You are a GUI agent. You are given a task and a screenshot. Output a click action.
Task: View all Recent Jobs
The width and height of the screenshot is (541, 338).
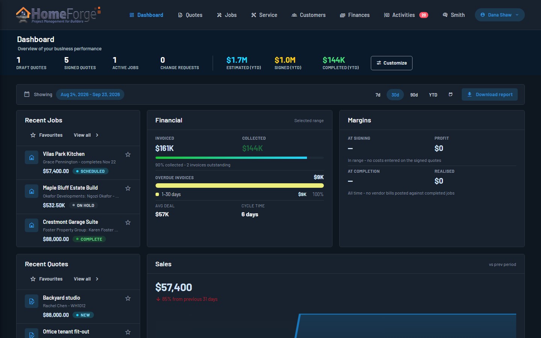tap(86, 135)
